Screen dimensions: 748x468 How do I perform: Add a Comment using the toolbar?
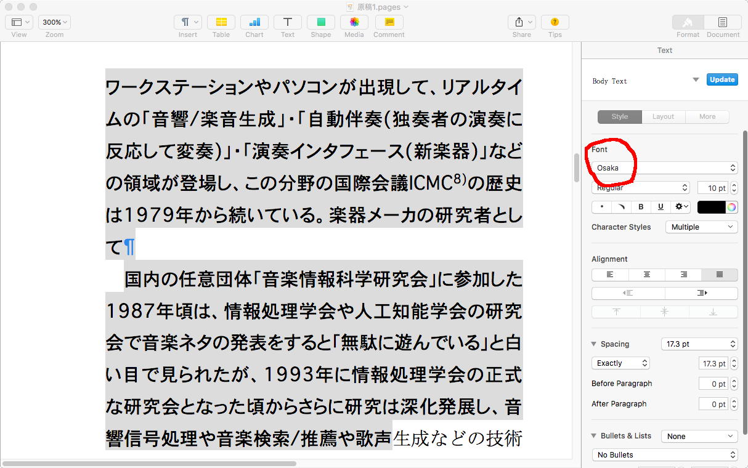coord(389,22)
